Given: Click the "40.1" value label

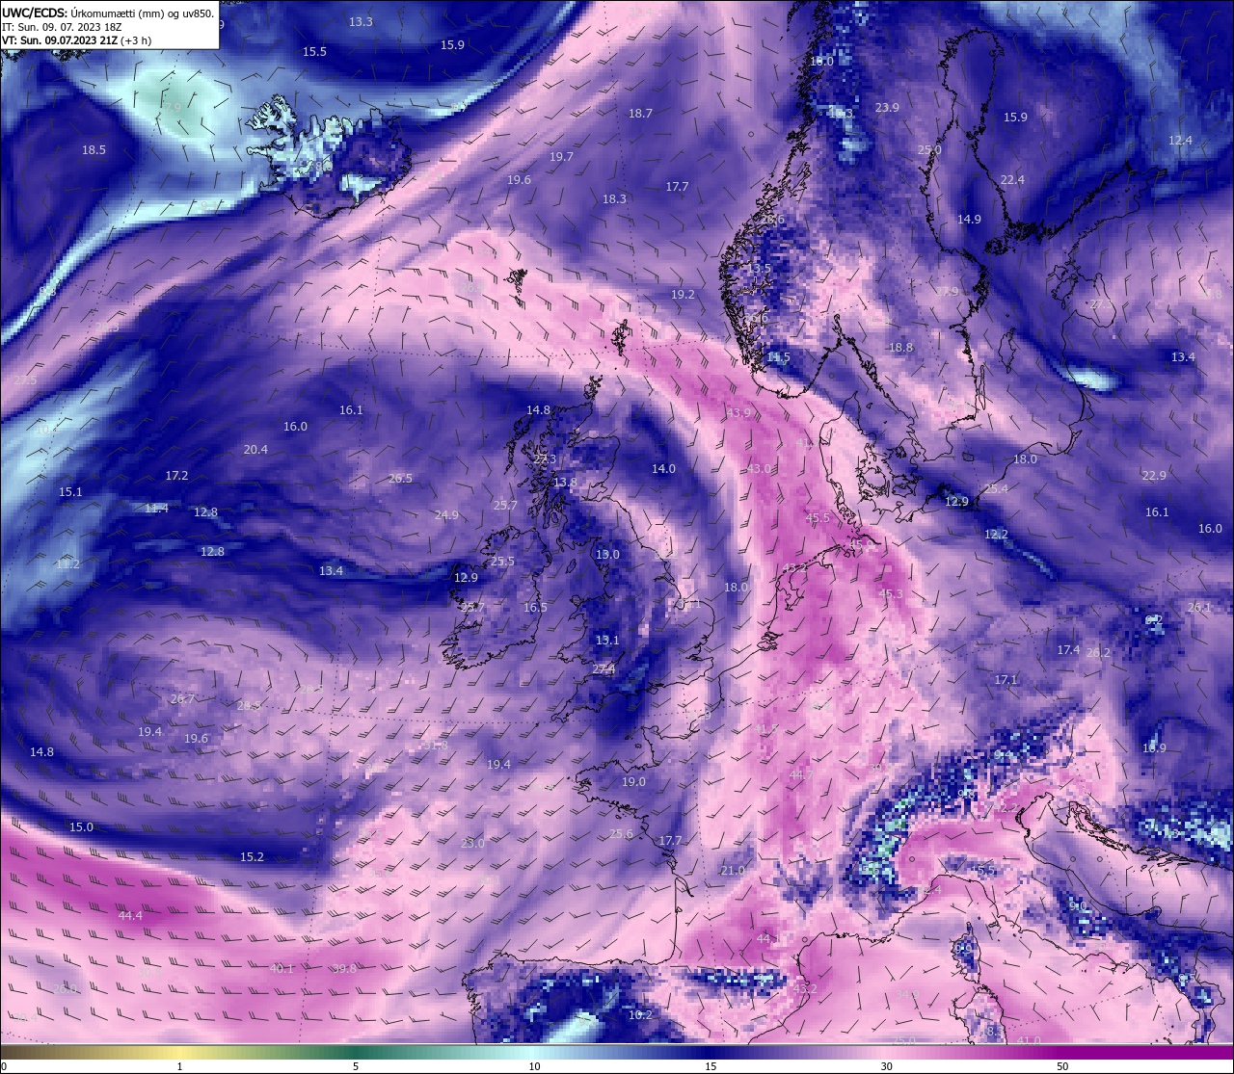Looking at the screenshot, I should point(282,968).
